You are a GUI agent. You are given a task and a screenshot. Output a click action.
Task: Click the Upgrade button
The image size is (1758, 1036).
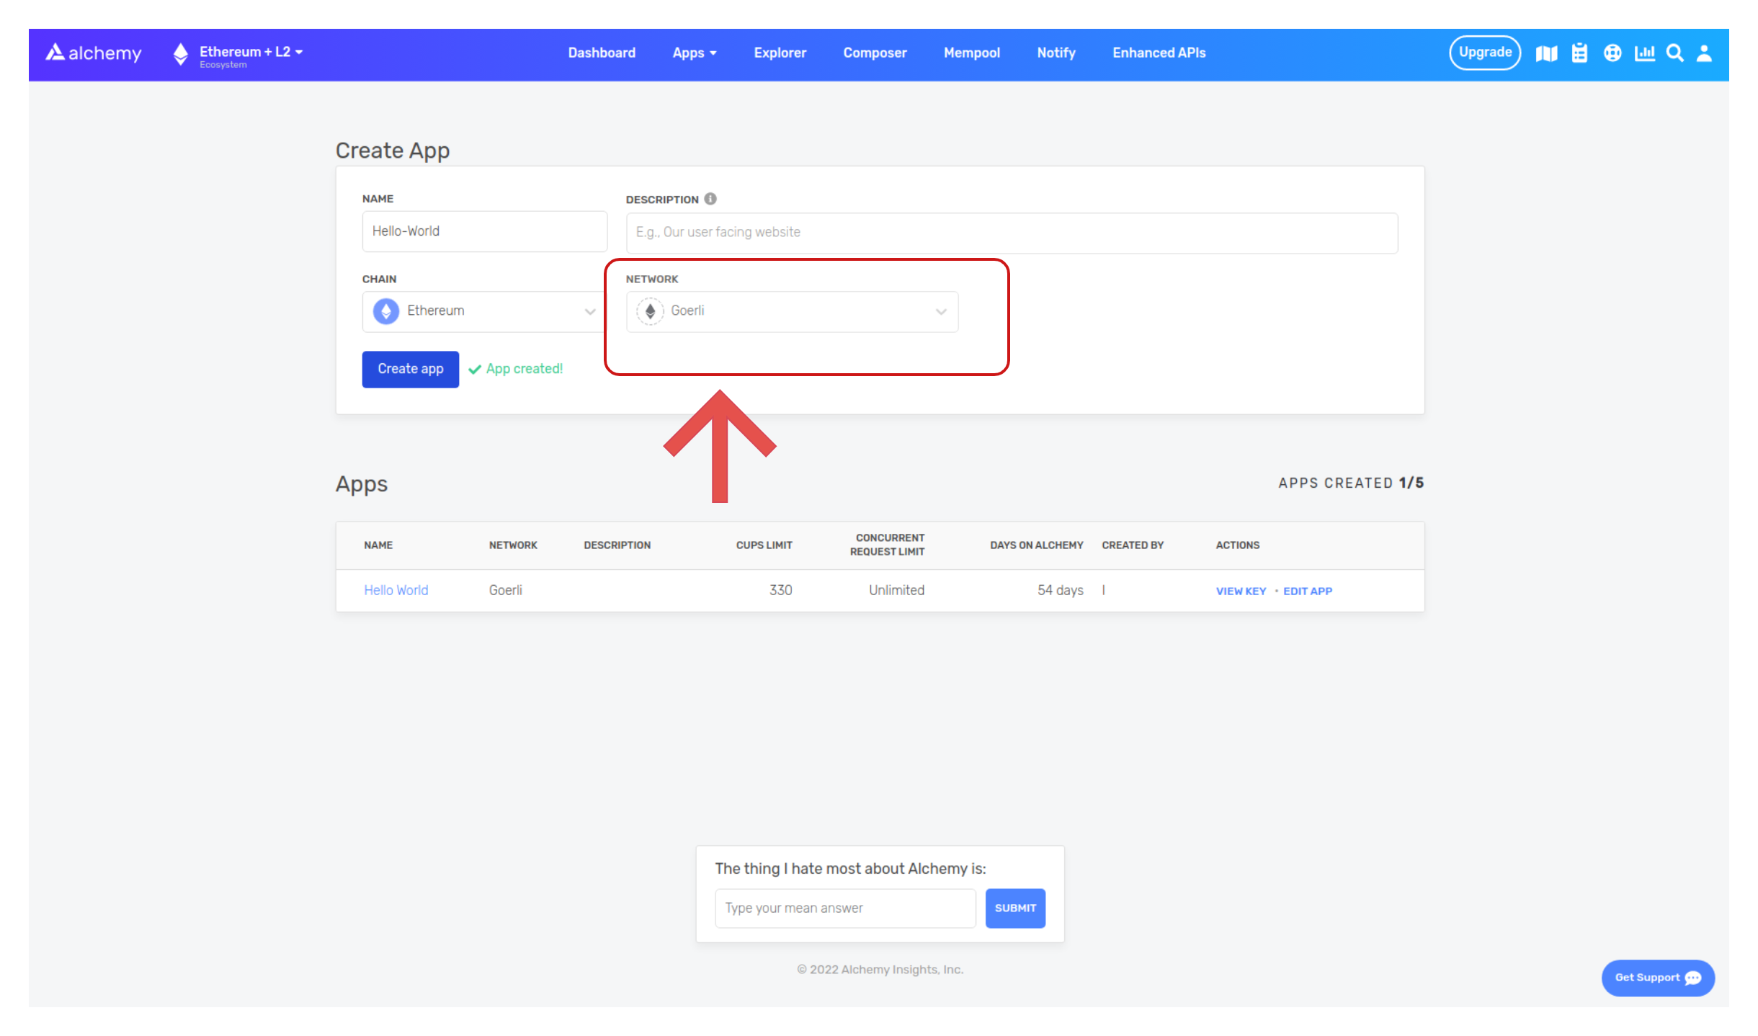click(x=1485, y=53)
